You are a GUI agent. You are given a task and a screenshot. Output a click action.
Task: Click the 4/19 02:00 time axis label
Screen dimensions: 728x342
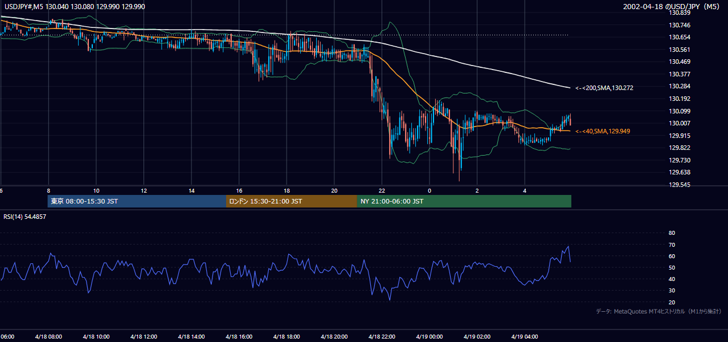477,337
